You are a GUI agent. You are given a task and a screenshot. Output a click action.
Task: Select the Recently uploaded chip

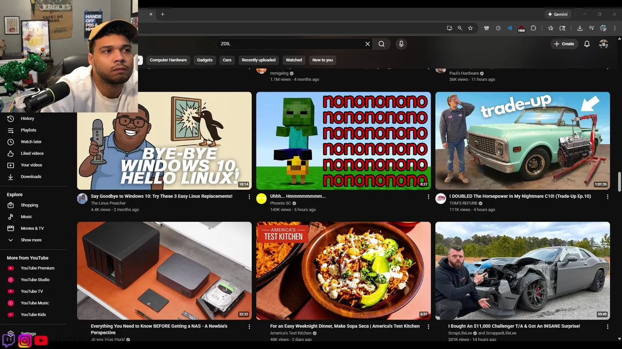point(259,60)
